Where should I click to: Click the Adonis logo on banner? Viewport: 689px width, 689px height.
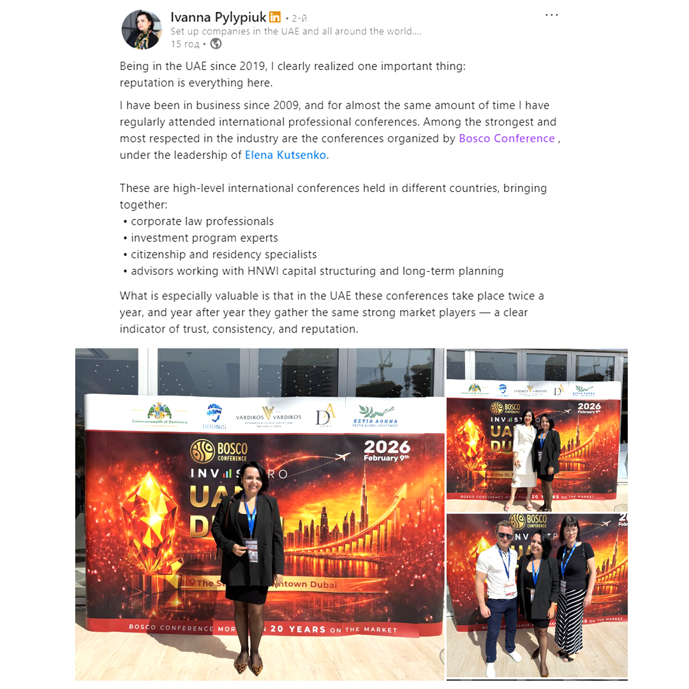[x=214, y=416]
